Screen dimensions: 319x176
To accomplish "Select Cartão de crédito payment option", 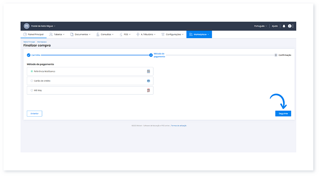I will coord(32,80).
